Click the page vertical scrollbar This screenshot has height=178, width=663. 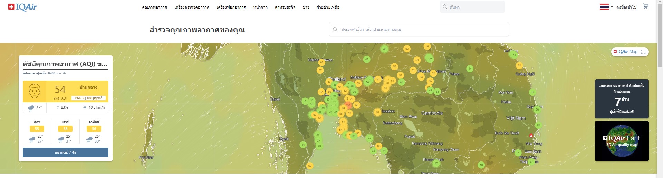tap(660, 90)
